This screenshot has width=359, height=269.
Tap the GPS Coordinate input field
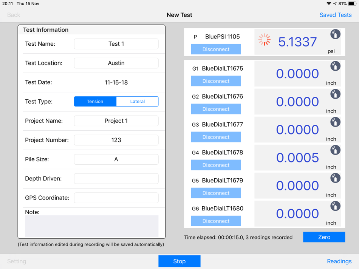116,198
